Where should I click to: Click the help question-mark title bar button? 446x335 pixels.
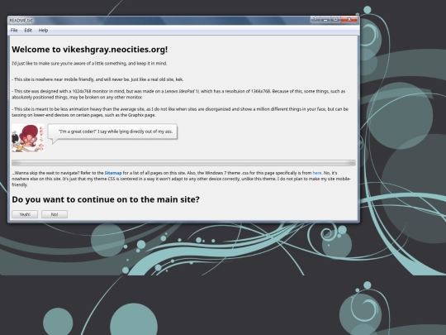(316, 19)
